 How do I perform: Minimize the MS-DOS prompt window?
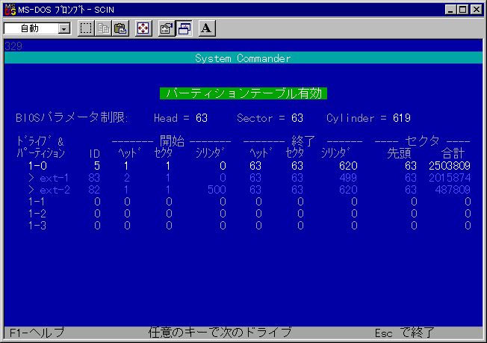click(x=450, y=10)
